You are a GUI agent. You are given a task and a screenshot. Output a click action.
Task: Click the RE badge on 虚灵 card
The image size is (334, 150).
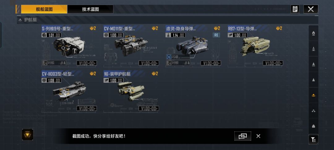(216, 35)
